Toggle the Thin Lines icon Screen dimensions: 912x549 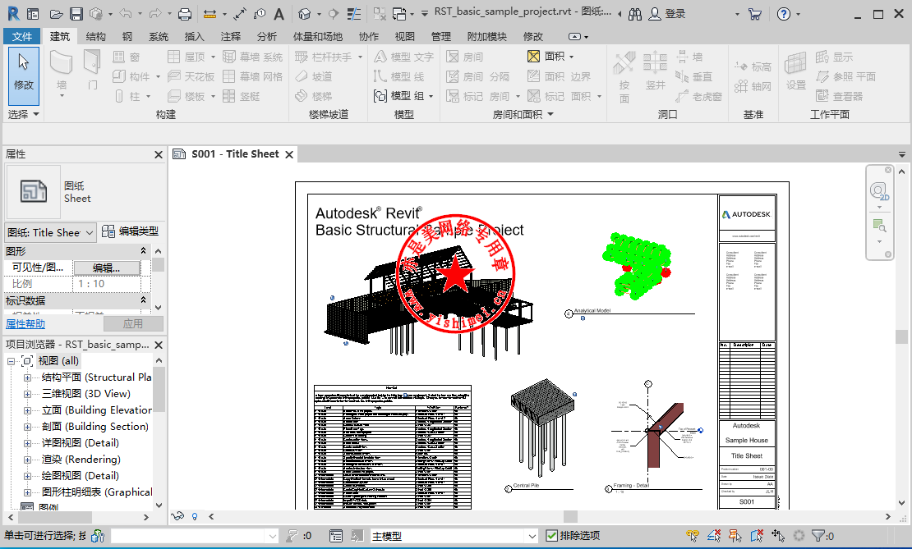coord(353,13)
